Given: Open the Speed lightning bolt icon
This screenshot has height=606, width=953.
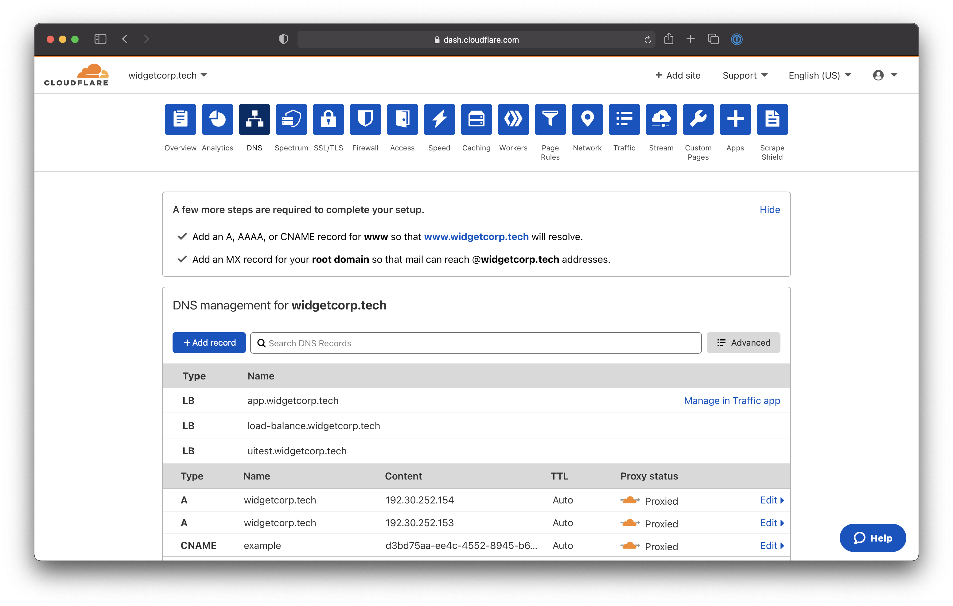Looking at the screenshot, I should coord(439,119).
